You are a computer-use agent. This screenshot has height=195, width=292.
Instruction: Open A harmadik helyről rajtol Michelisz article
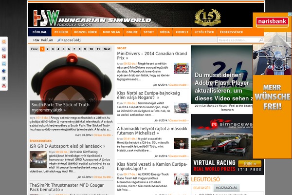[x=152, y=131]
